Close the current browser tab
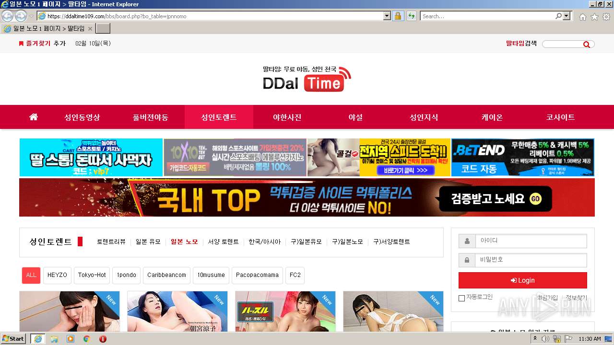 click(x=90, y=29)
